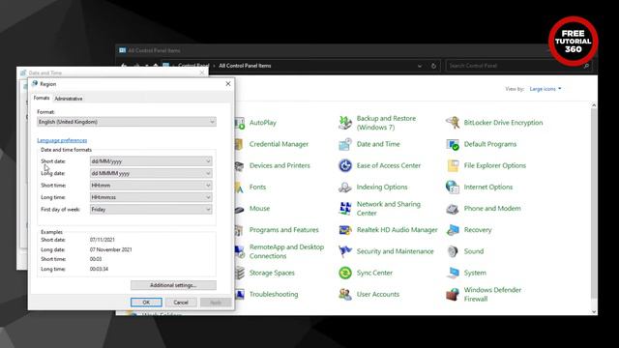Open the Short date format dropdown
The height and width of the screenshot is (348, 619).
tap(151, 161)
